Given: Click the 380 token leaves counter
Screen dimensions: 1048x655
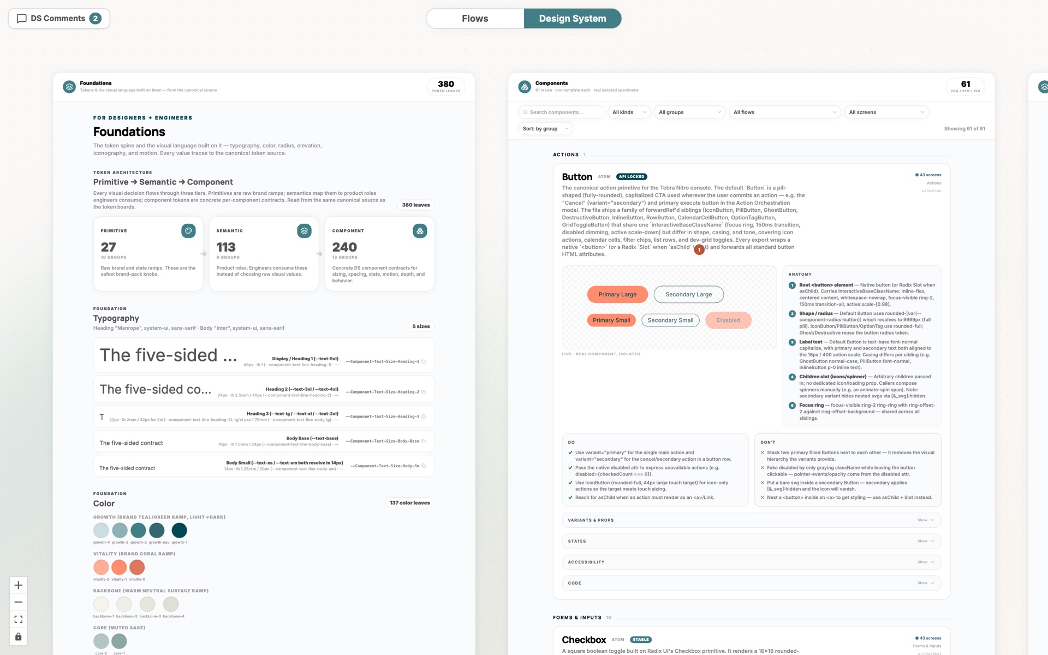Looking at the screenshot, I should (x=446, y=86).
